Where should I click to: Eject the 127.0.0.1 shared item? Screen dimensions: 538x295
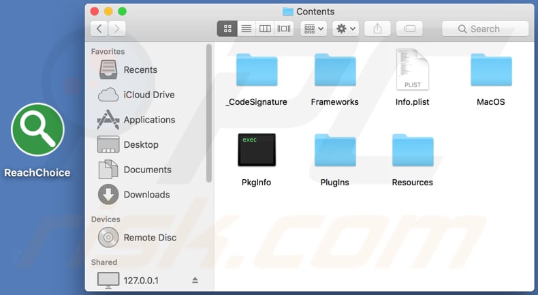coord(195,280)
